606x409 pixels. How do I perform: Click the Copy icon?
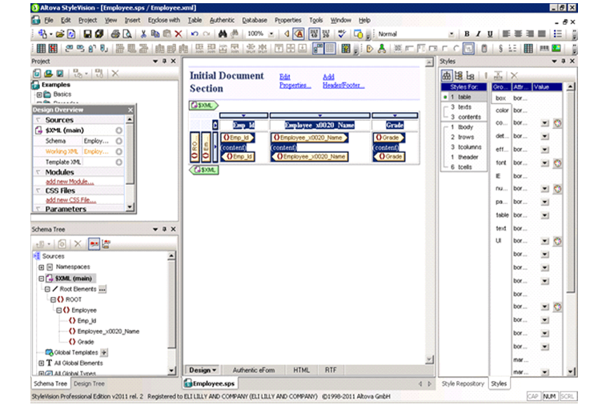[155, 34]
